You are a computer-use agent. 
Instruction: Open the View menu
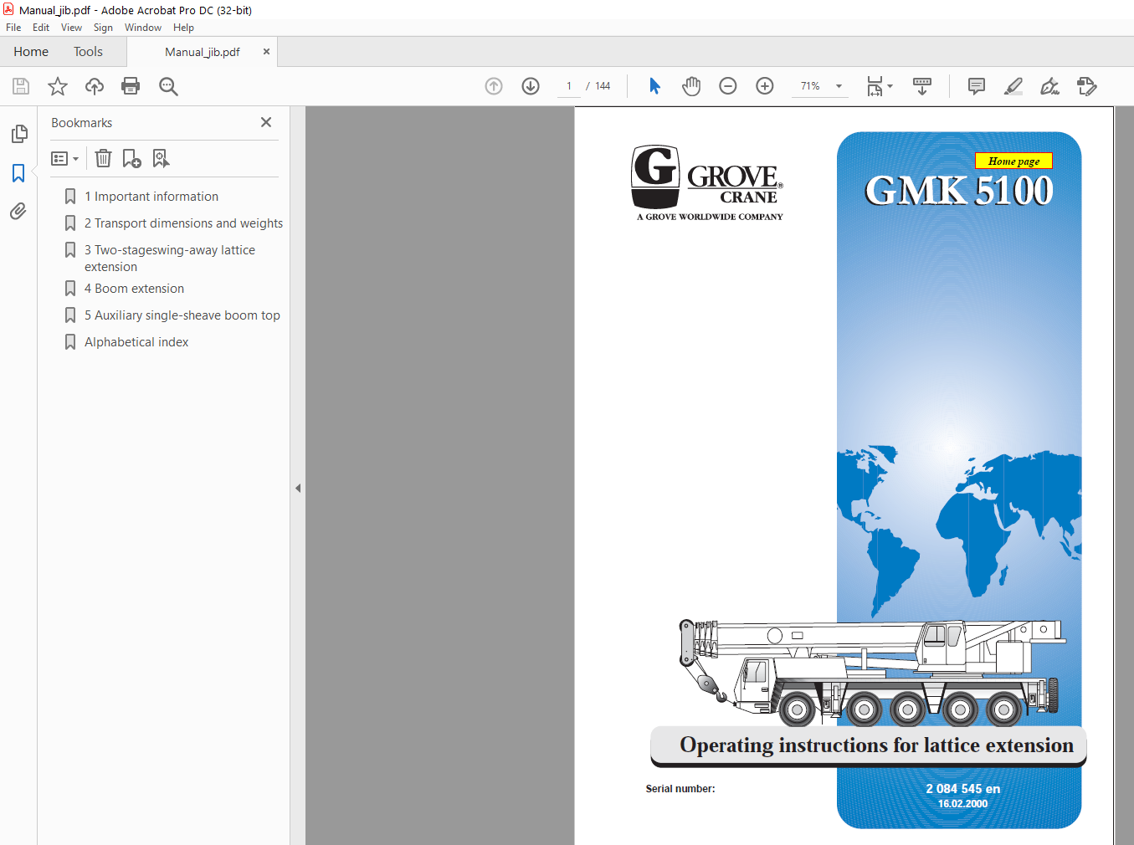(x=71, y=28)
